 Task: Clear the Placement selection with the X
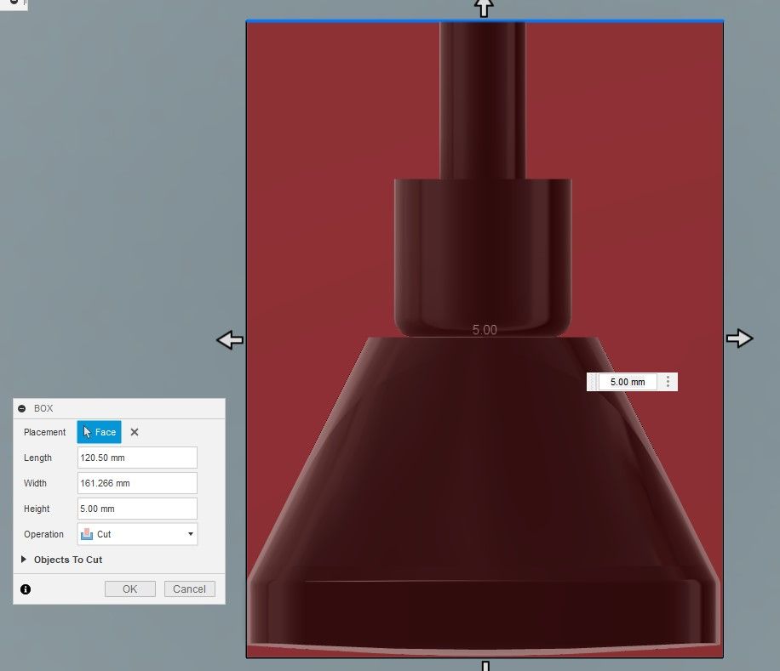coord(135,432)
